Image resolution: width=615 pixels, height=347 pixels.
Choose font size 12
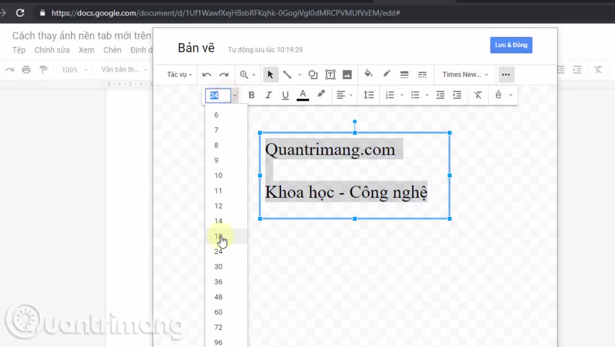point(226,206)
